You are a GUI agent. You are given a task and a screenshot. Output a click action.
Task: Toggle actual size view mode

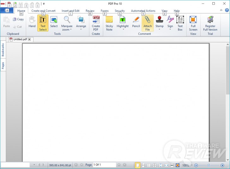[172, 165]
